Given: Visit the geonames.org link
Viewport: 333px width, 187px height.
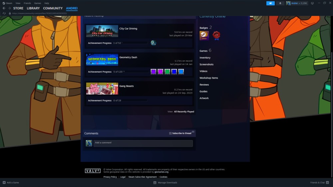Looking at the screenshot, I should click(x=162, y=172).
